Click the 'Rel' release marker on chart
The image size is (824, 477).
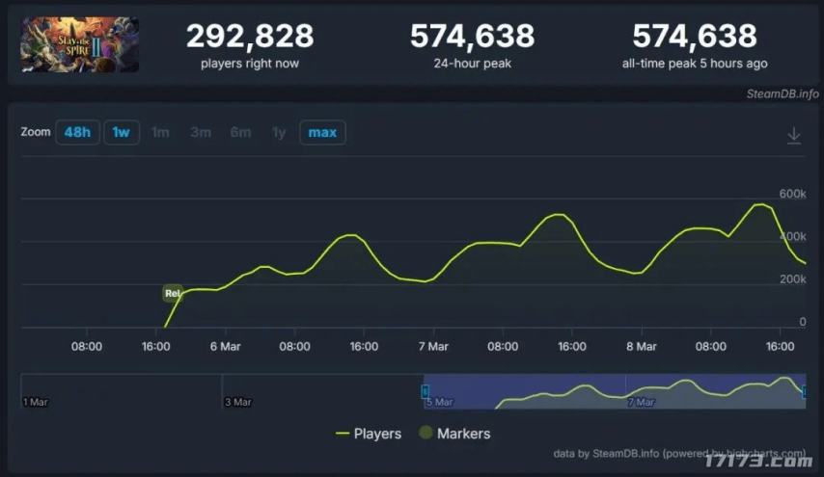point(173,293)
